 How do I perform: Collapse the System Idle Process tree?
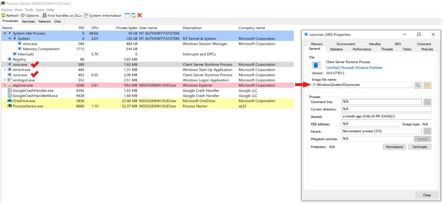pos(4,33)
